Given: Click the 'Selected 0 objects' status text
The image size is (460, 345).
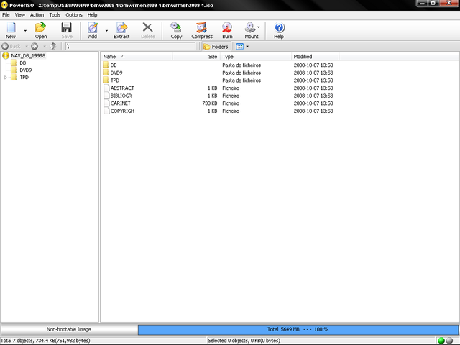Looking at the screenshot, I should click(x=244, y=341).
